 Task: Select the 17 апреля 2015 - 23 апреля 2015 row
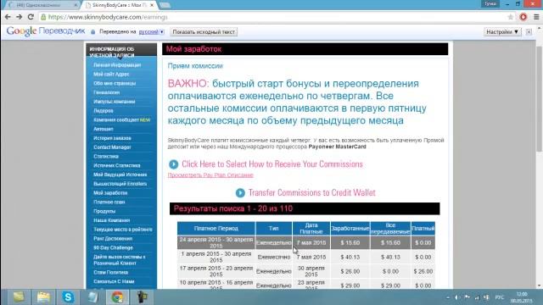[x=306, y=271]
